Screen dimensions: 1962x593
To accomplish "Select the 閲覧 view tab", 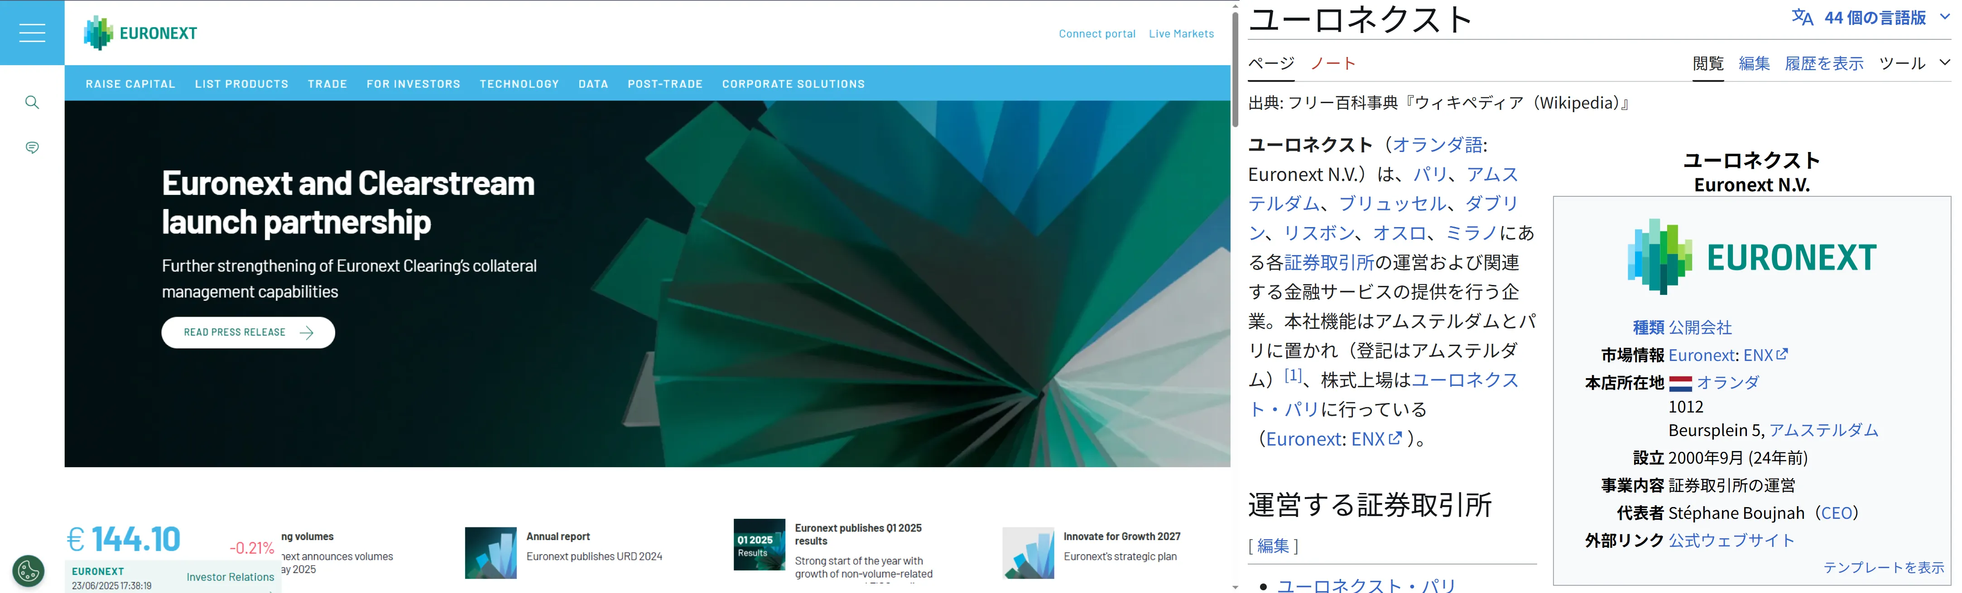I will click(1708, 63).
